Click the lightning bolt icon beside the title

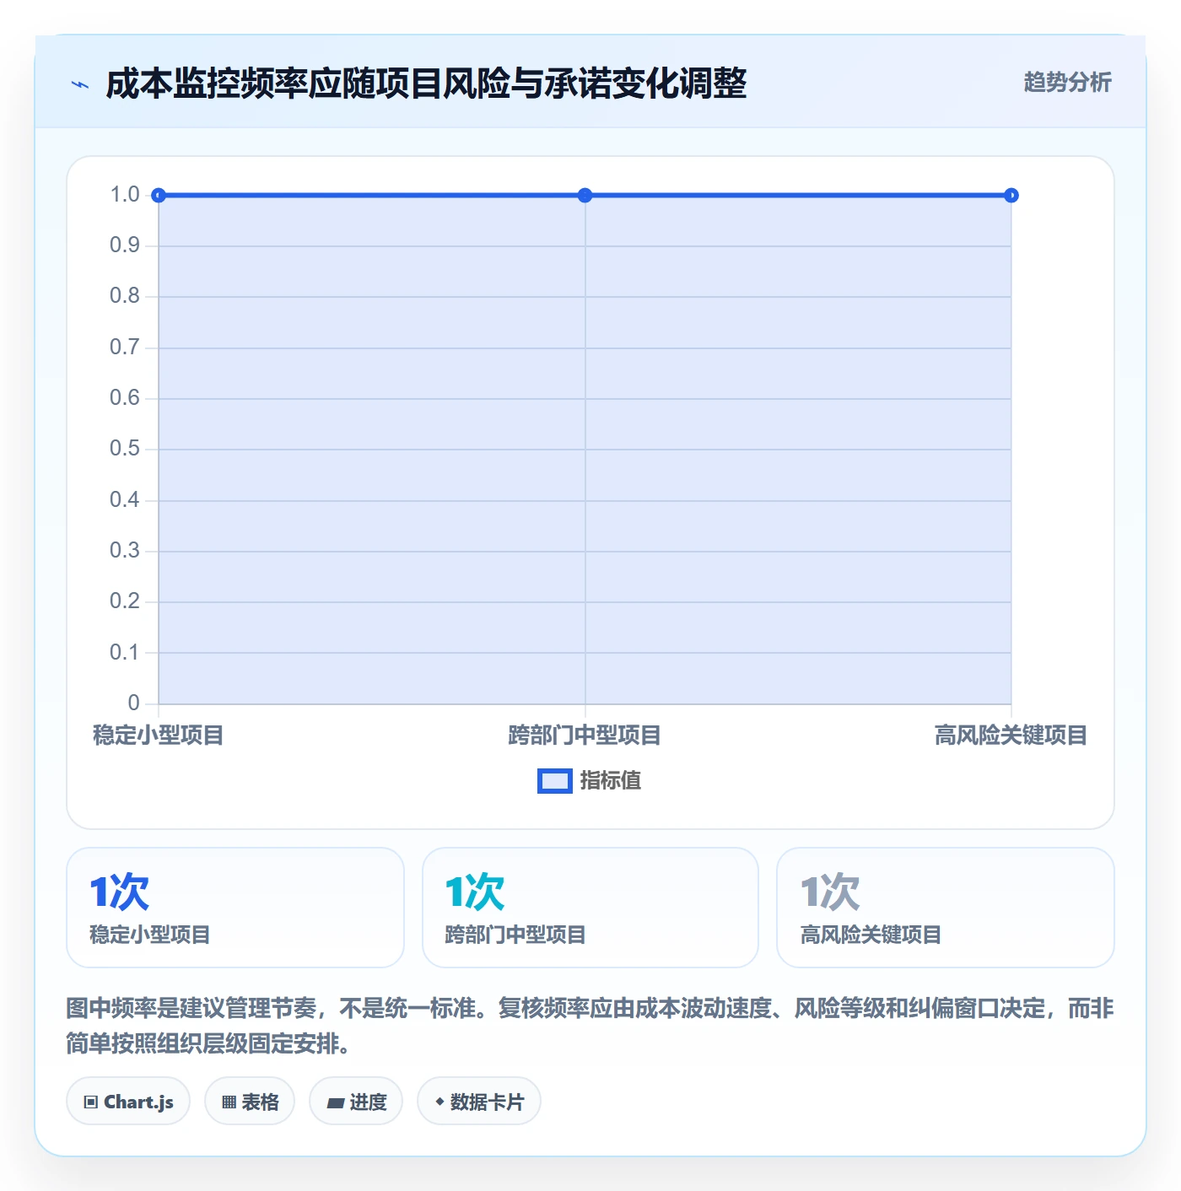pos(80,84)
